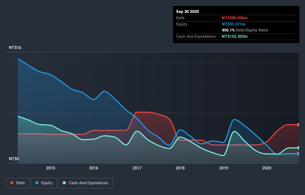Click the NT$152.303m cash value
This screenshot has height=195, width=305.
point(234,36)
